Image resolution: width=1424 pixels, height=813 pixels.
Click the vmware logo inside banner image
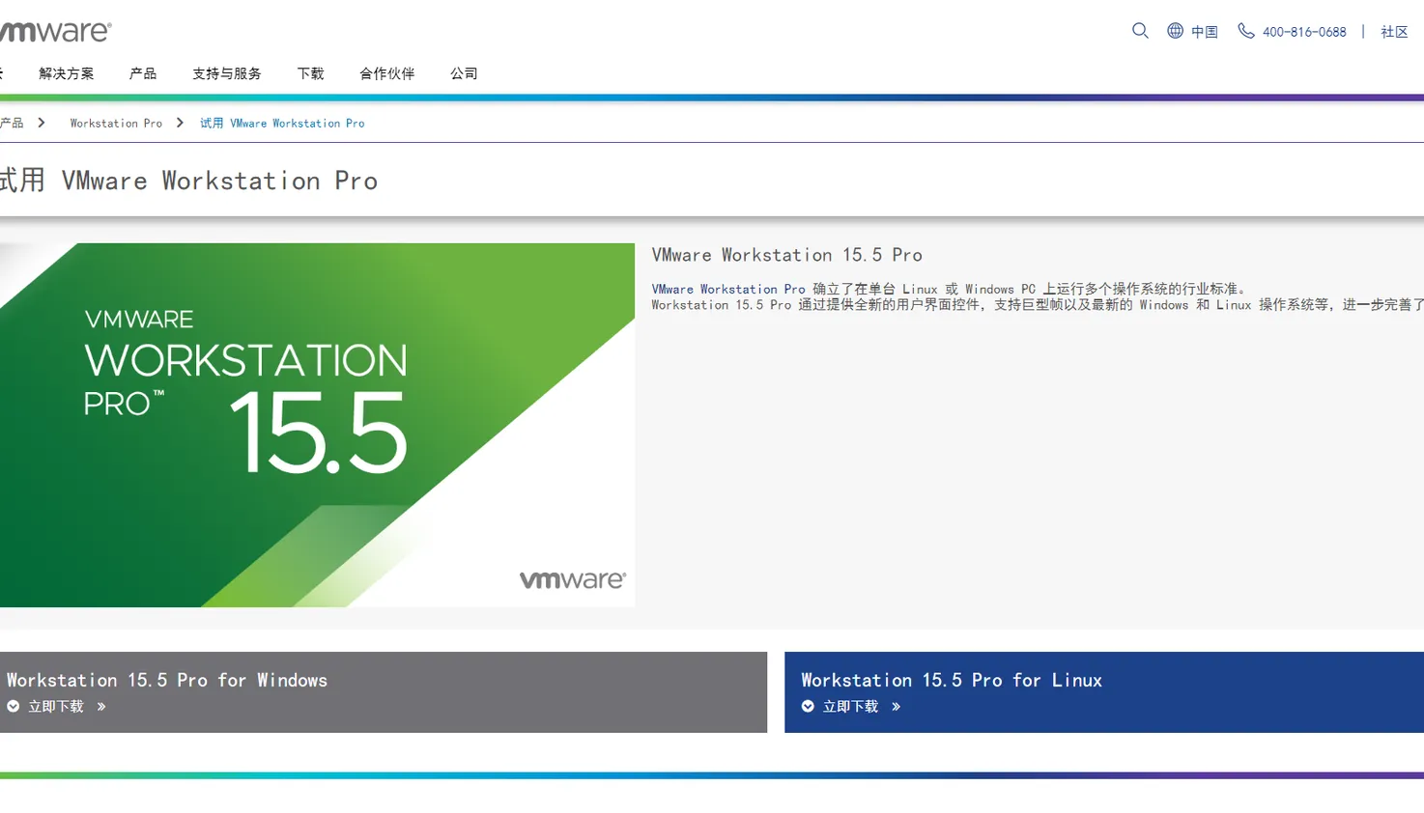tap(573, 579)
